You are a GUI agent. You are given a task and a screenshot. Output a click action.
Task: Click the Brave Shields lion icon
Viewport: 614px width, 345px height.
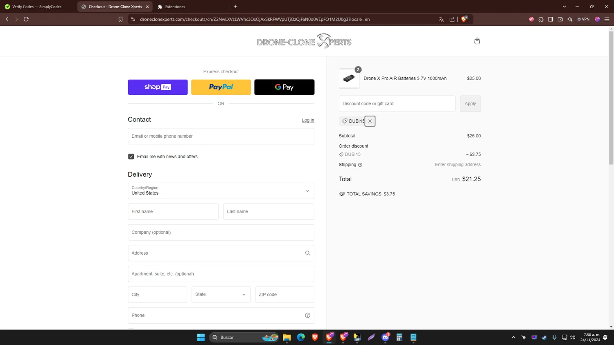(x=464, y=19)
